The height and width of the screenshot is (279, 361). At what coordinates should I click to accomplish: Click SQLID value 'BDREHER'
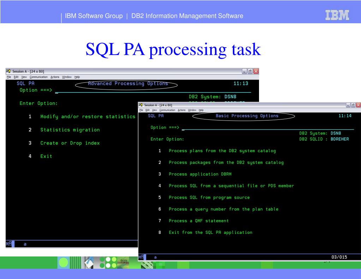[x=339, y=139]
